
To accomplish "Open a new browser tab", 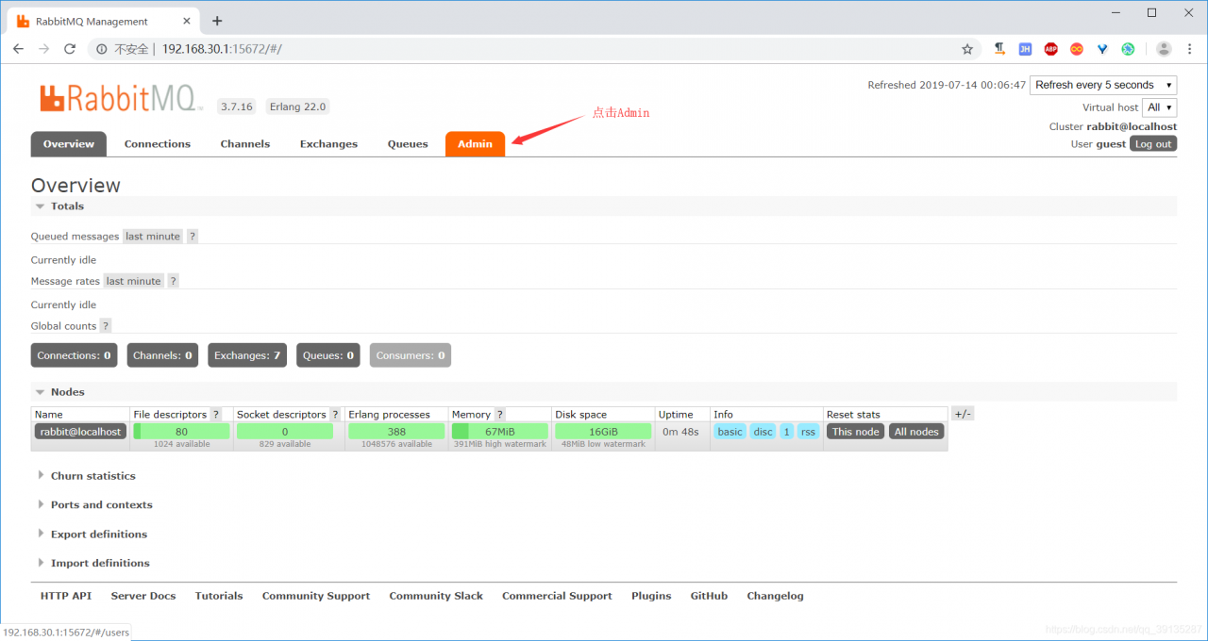I will pos(217,21).
